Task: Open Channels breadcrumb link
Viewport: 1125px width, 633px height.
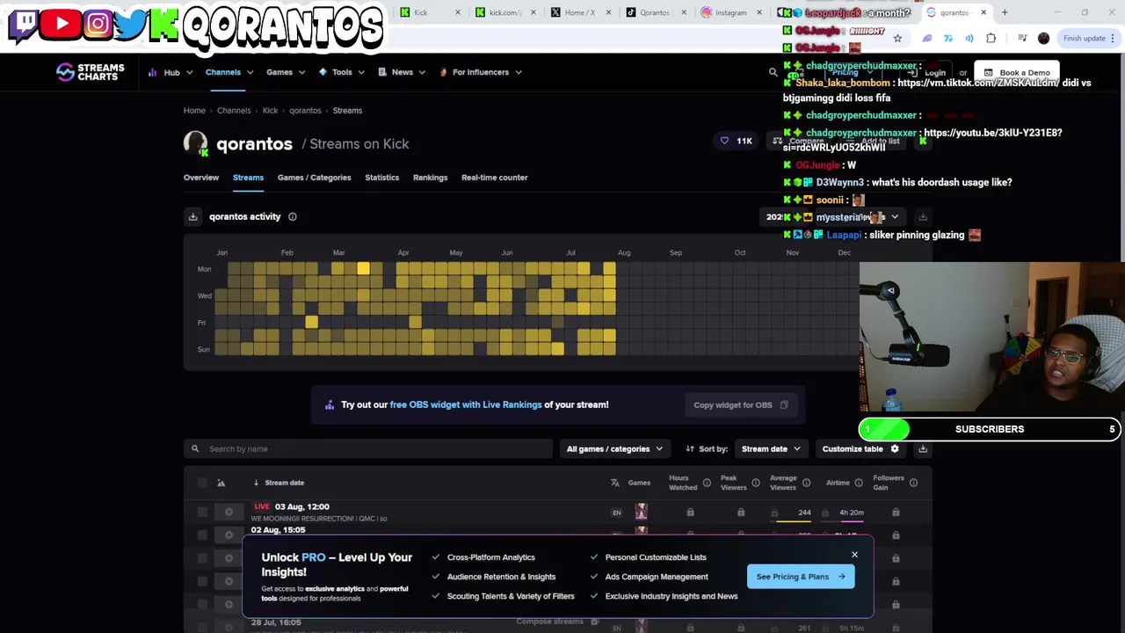Action: pyautogui.click(x=234, y=111)
